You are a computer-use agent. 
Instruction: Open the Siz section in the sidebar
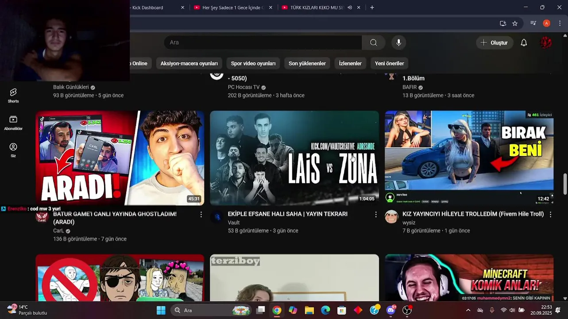click(13, 150)
